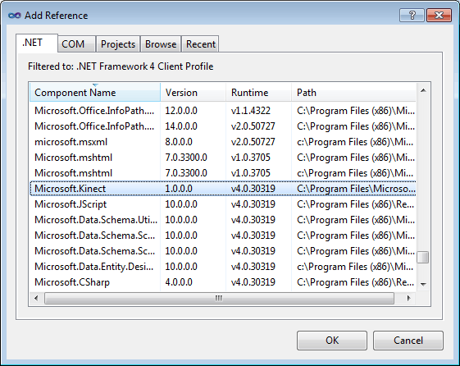Close the Add Reference dialog
This screenshot has height=366, width=460.
tap(439, 15)
